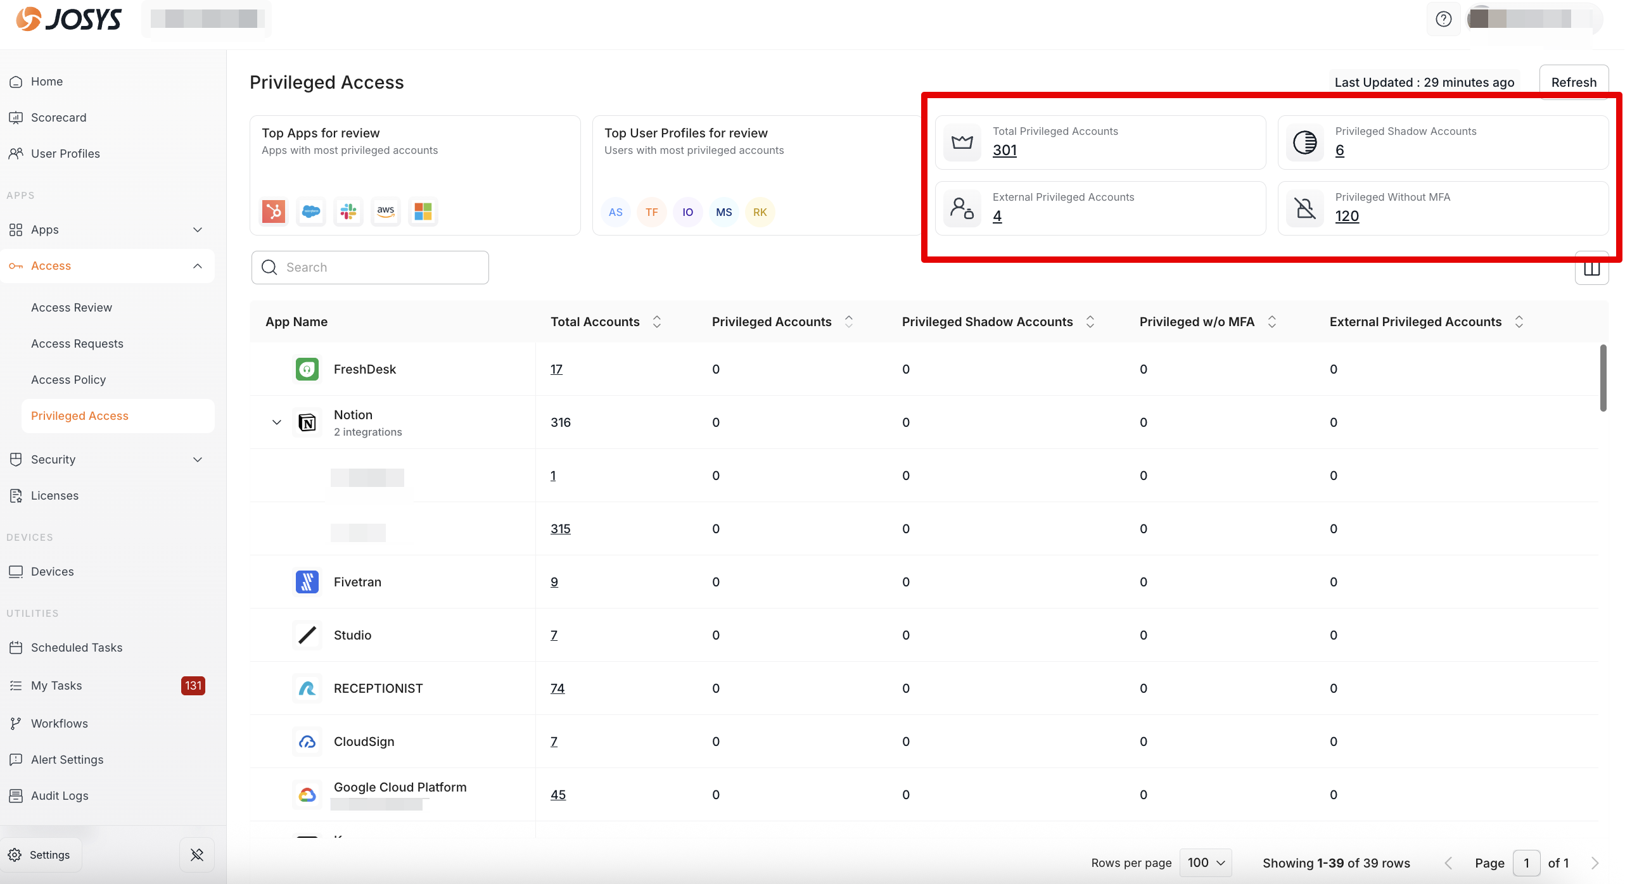Go to Audit Logs in the sidebar
The image size is (1625, 884).
point(60,796)
